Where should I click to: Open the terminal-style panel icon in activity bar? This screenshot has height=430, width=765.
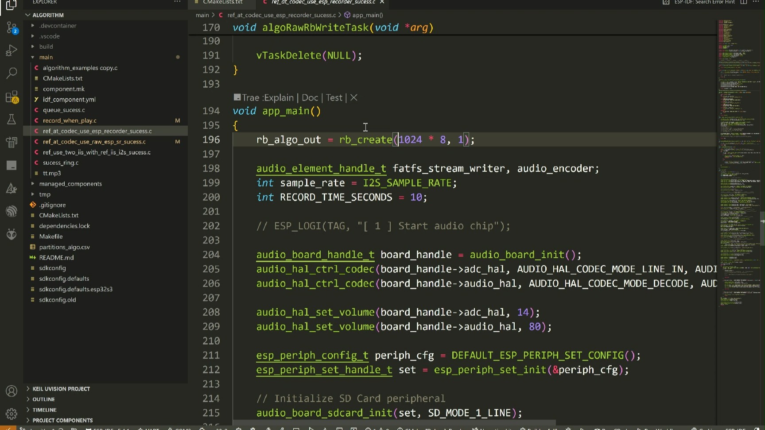pos(12,165)
